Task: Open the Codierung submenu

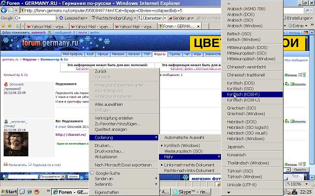Action: [x=124, y=138]
